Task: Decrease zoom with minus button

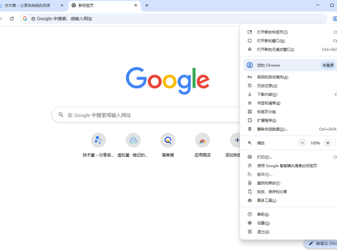Action: [302, 143]
